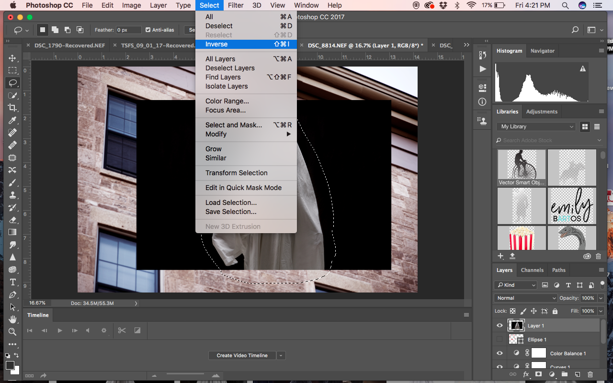Image resolution: width=613 pixels, height=383 pixels.
Task: Select the Gradient tool
Action: (x=12, y=232)
